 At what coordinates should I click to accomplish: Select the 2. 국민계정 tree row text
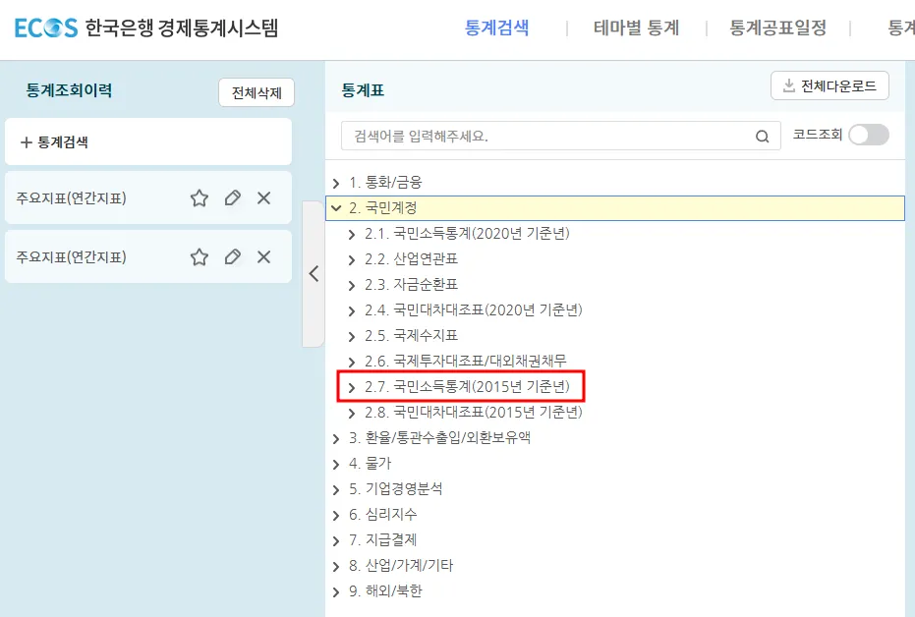pos(383,208)
